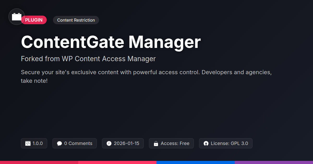Image resolution: width=313 pixels, height=164 pixels.
Task: Click the speech bubble comments icon
Action: (x=59, y=143)
